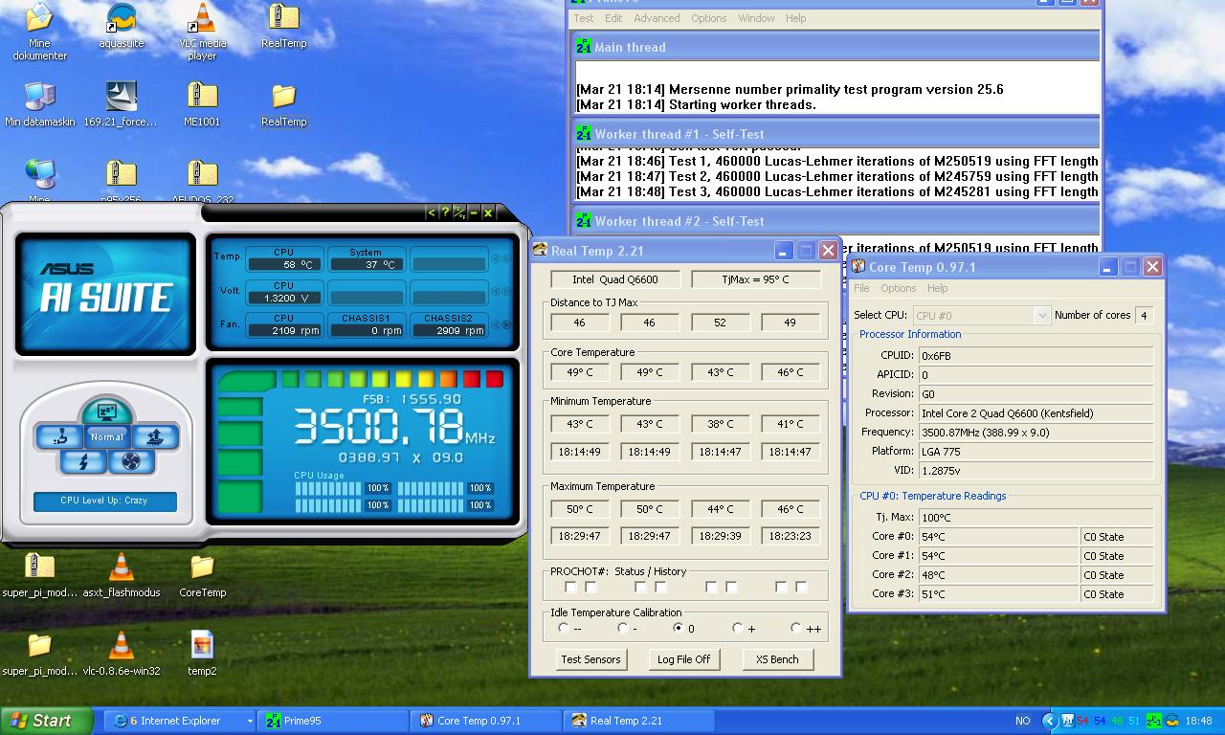Click the active next arrow on the Fan row
This screenshot has height=735, width=1225.
[506, 324]
